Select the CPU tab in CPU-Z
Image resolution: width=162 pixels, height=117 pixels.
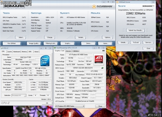point(3,51)
